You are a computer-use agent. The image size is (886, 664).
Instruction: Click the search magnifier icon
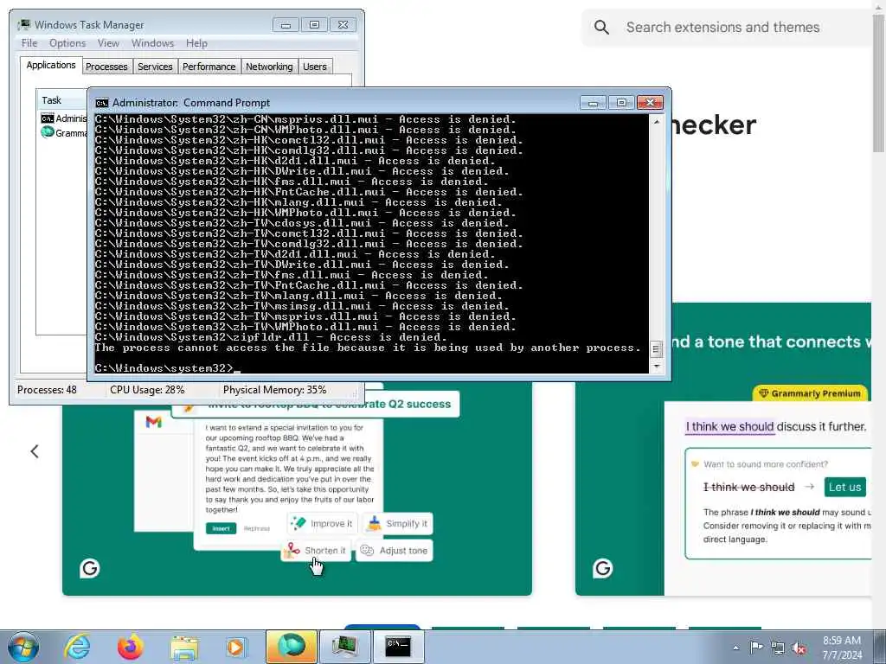[602, 27]
